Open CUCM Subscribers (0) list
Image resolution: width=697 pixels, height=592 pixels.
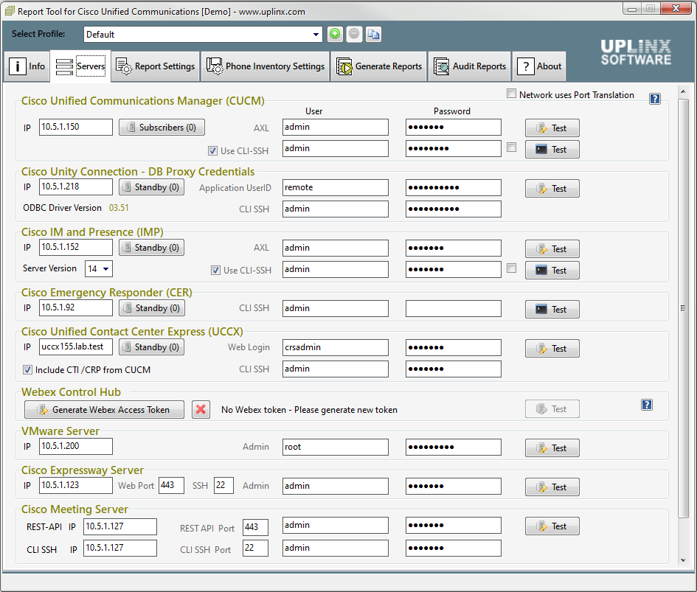click(x=162, y=127)
